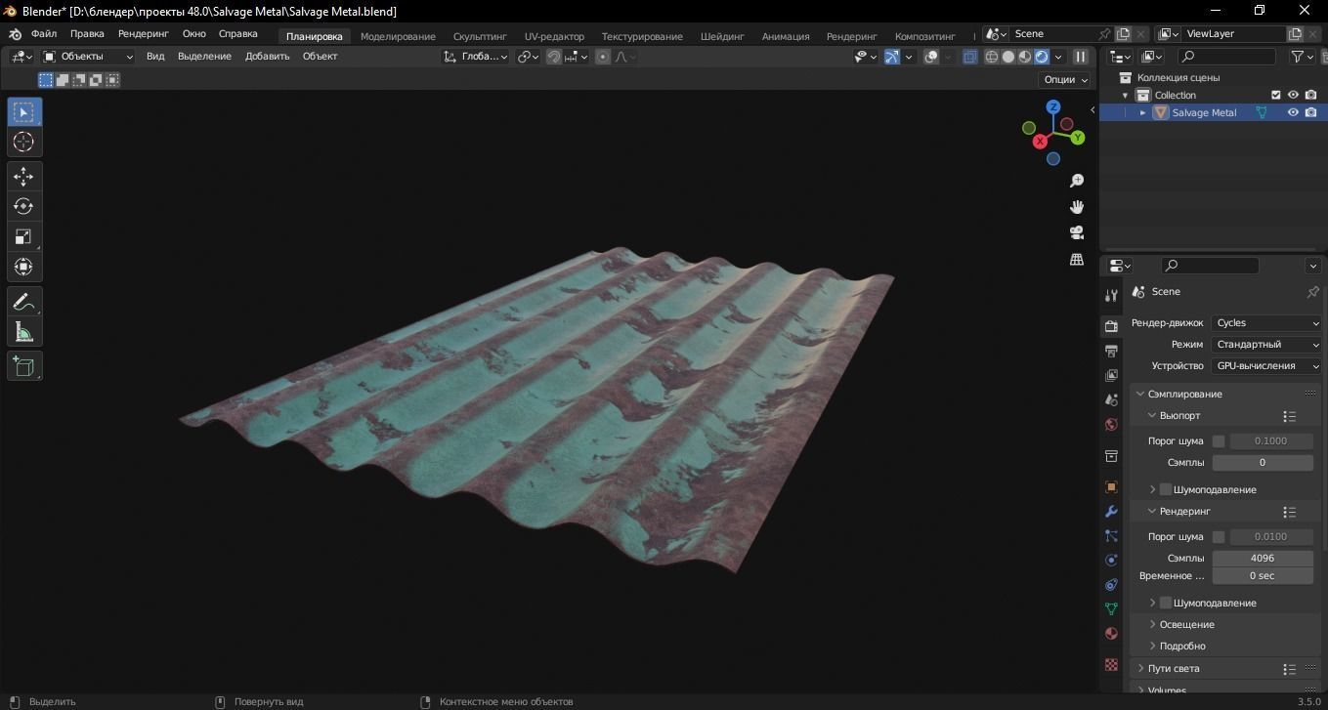Screen dimensions: 1328x710
Task: Choose the Scale tool
Action: click(23, 237)
